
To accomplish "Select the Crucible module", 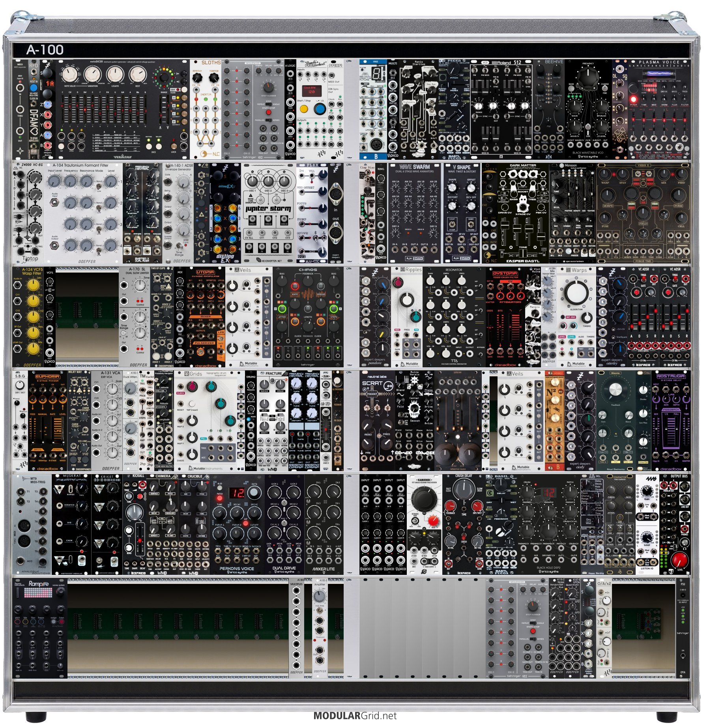I will point(194,524).
